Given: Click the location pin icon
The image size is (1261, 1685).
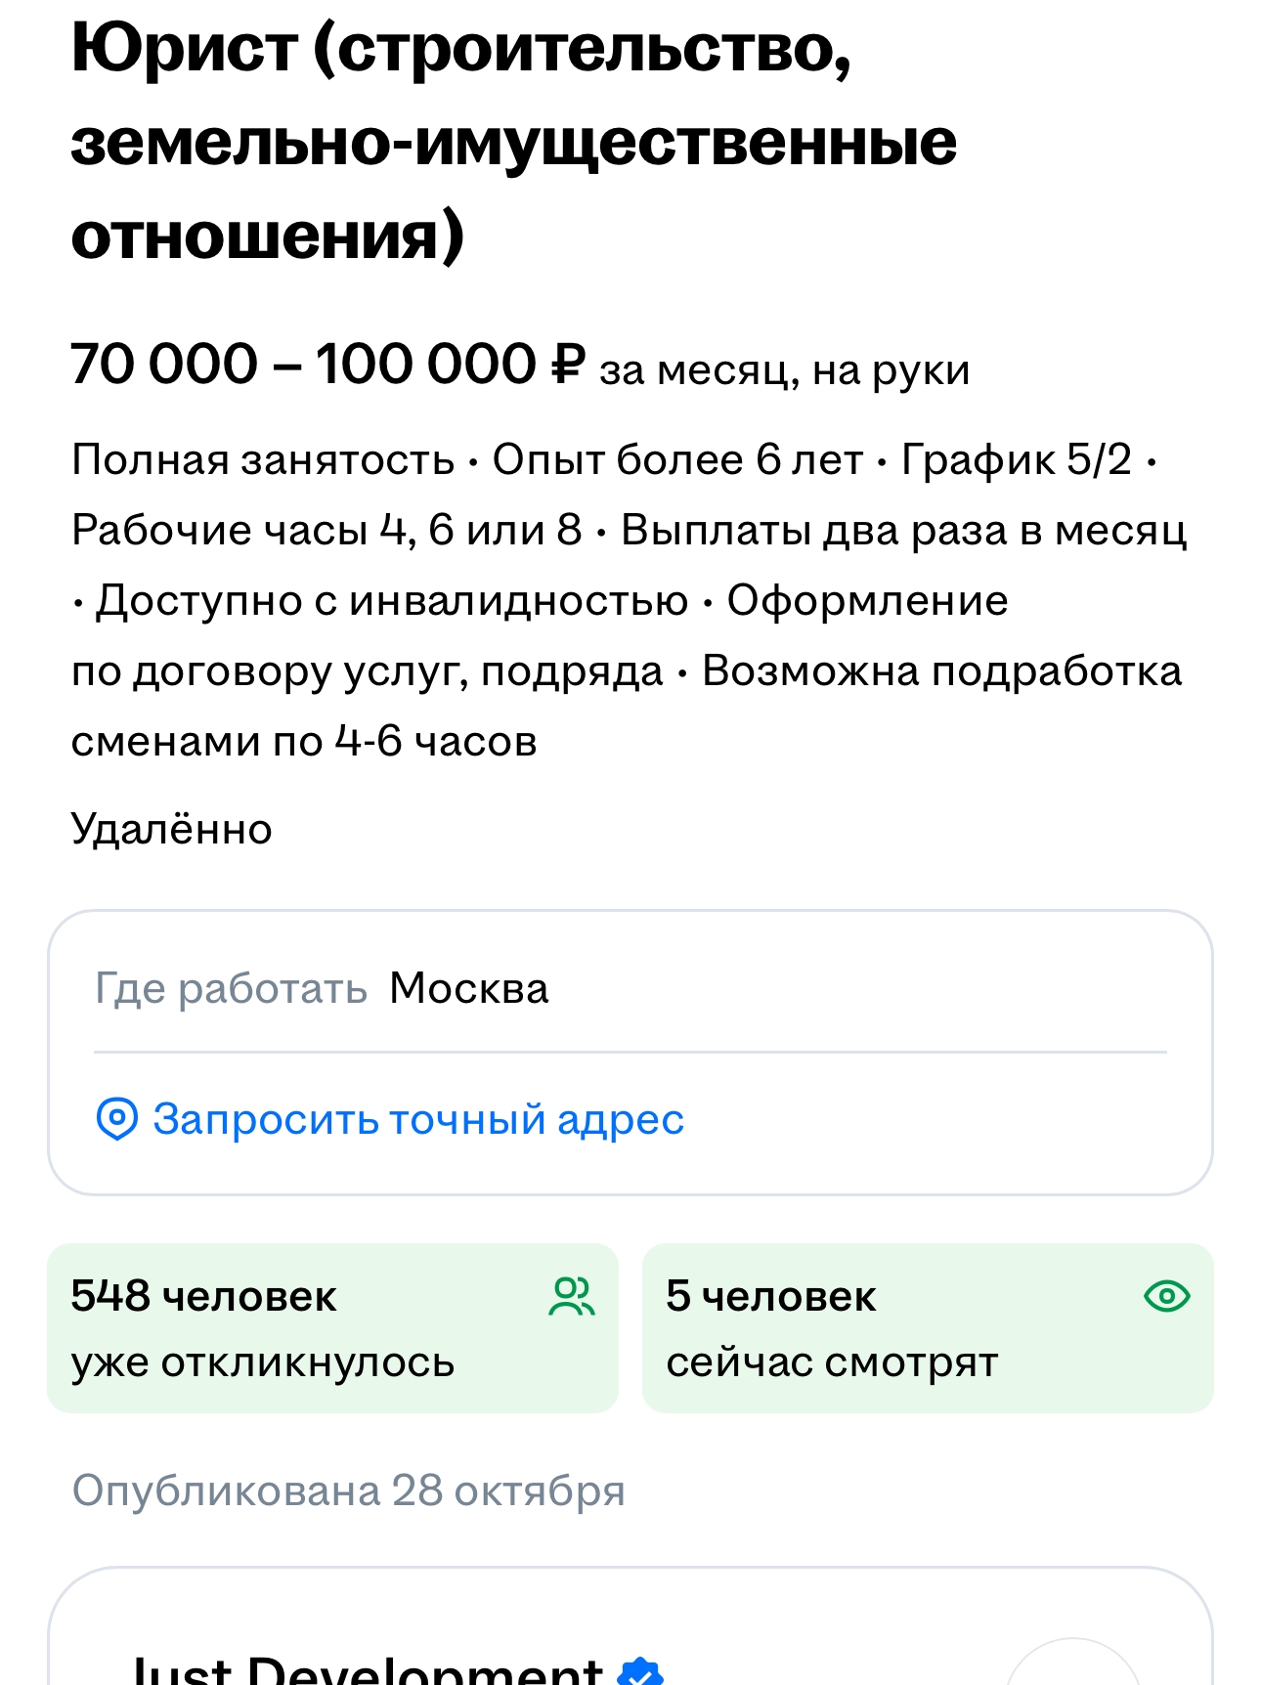Looking at the screenshot, I should 116,1119.
